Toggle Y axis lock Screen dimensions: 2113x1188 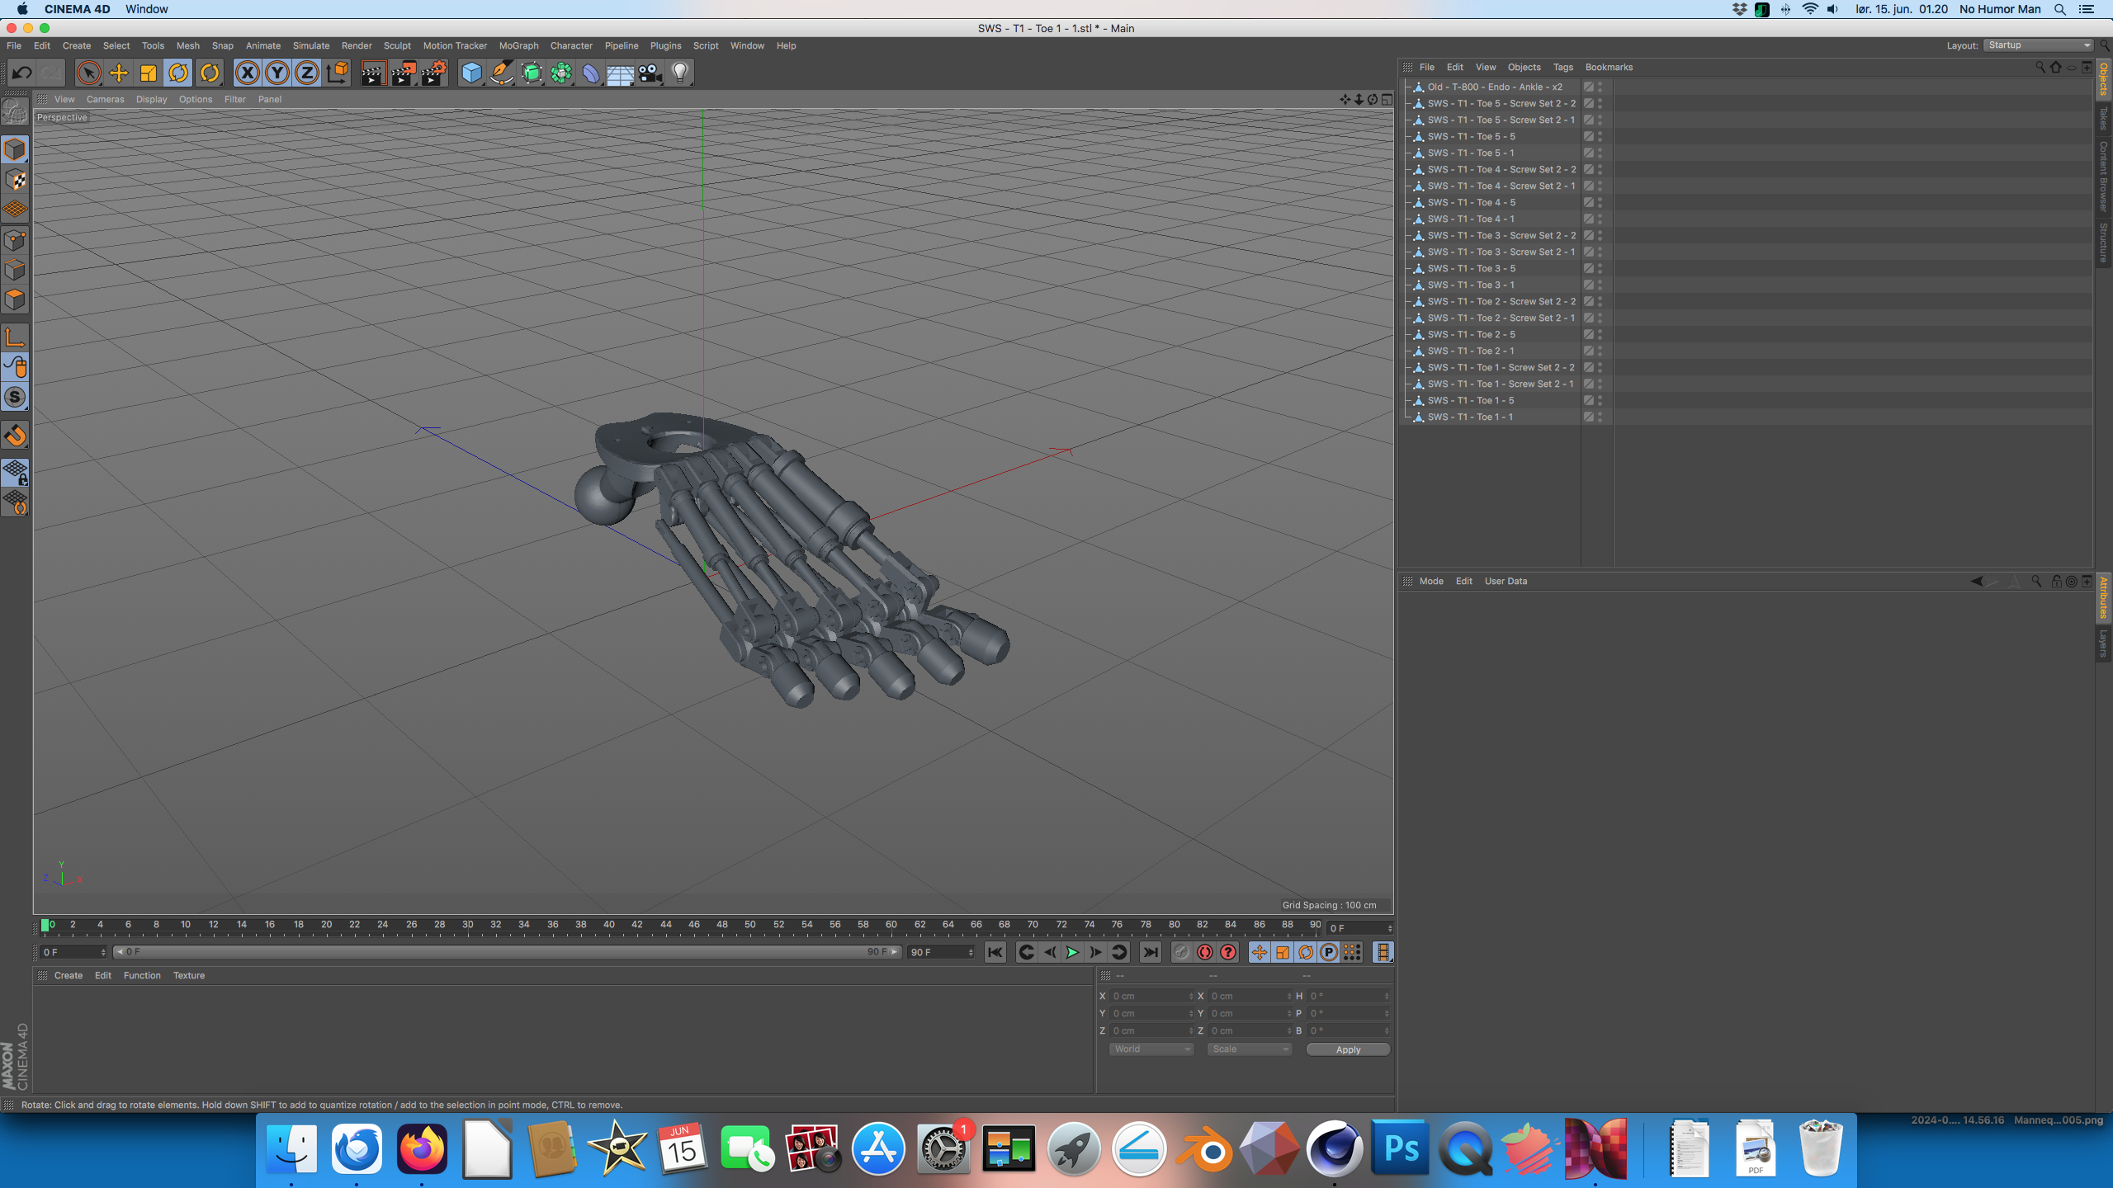tap(277, 73)
